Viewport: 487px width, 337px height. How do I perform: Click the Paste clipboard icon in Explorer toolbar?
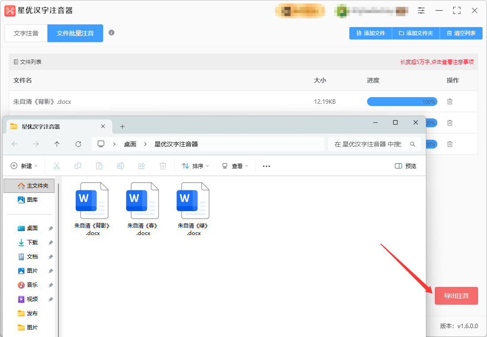tap(99, 166)
